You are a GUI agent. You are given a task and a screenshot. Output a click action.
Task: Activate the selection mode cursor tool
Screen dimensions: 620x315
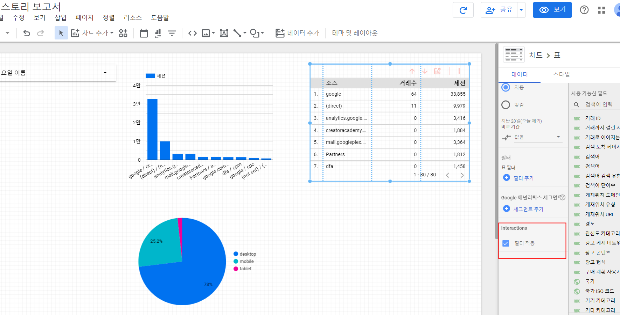click(61, 33)
